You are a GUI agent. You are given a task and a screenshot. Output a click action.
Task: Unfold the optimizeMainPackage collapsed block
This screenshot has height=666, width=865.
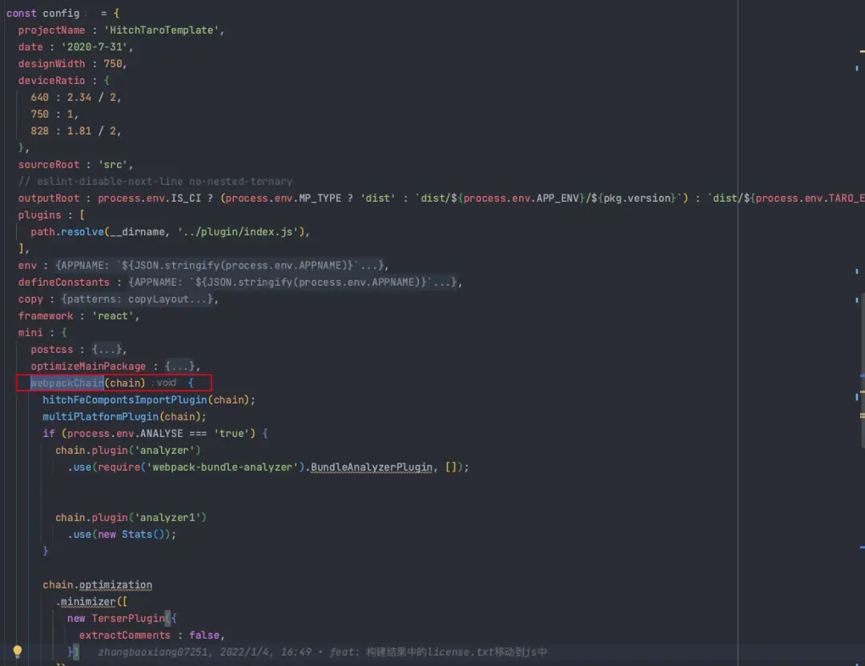point(180,366)
